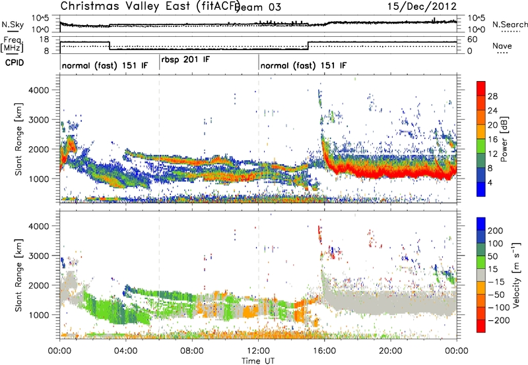The height and width of the screenshot is (365, 528).
Task: Select the 15/Dec/2012 date text
Action: [x=422, y=6]
